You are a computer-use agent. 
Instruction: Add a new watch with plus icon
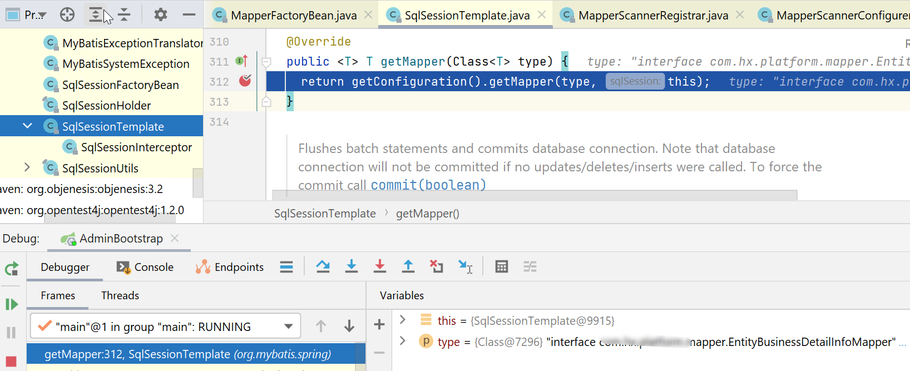[379, 324]
